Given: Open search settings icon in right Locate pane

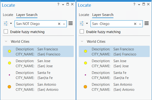Looking at the screenshot, I should point(82,24).
